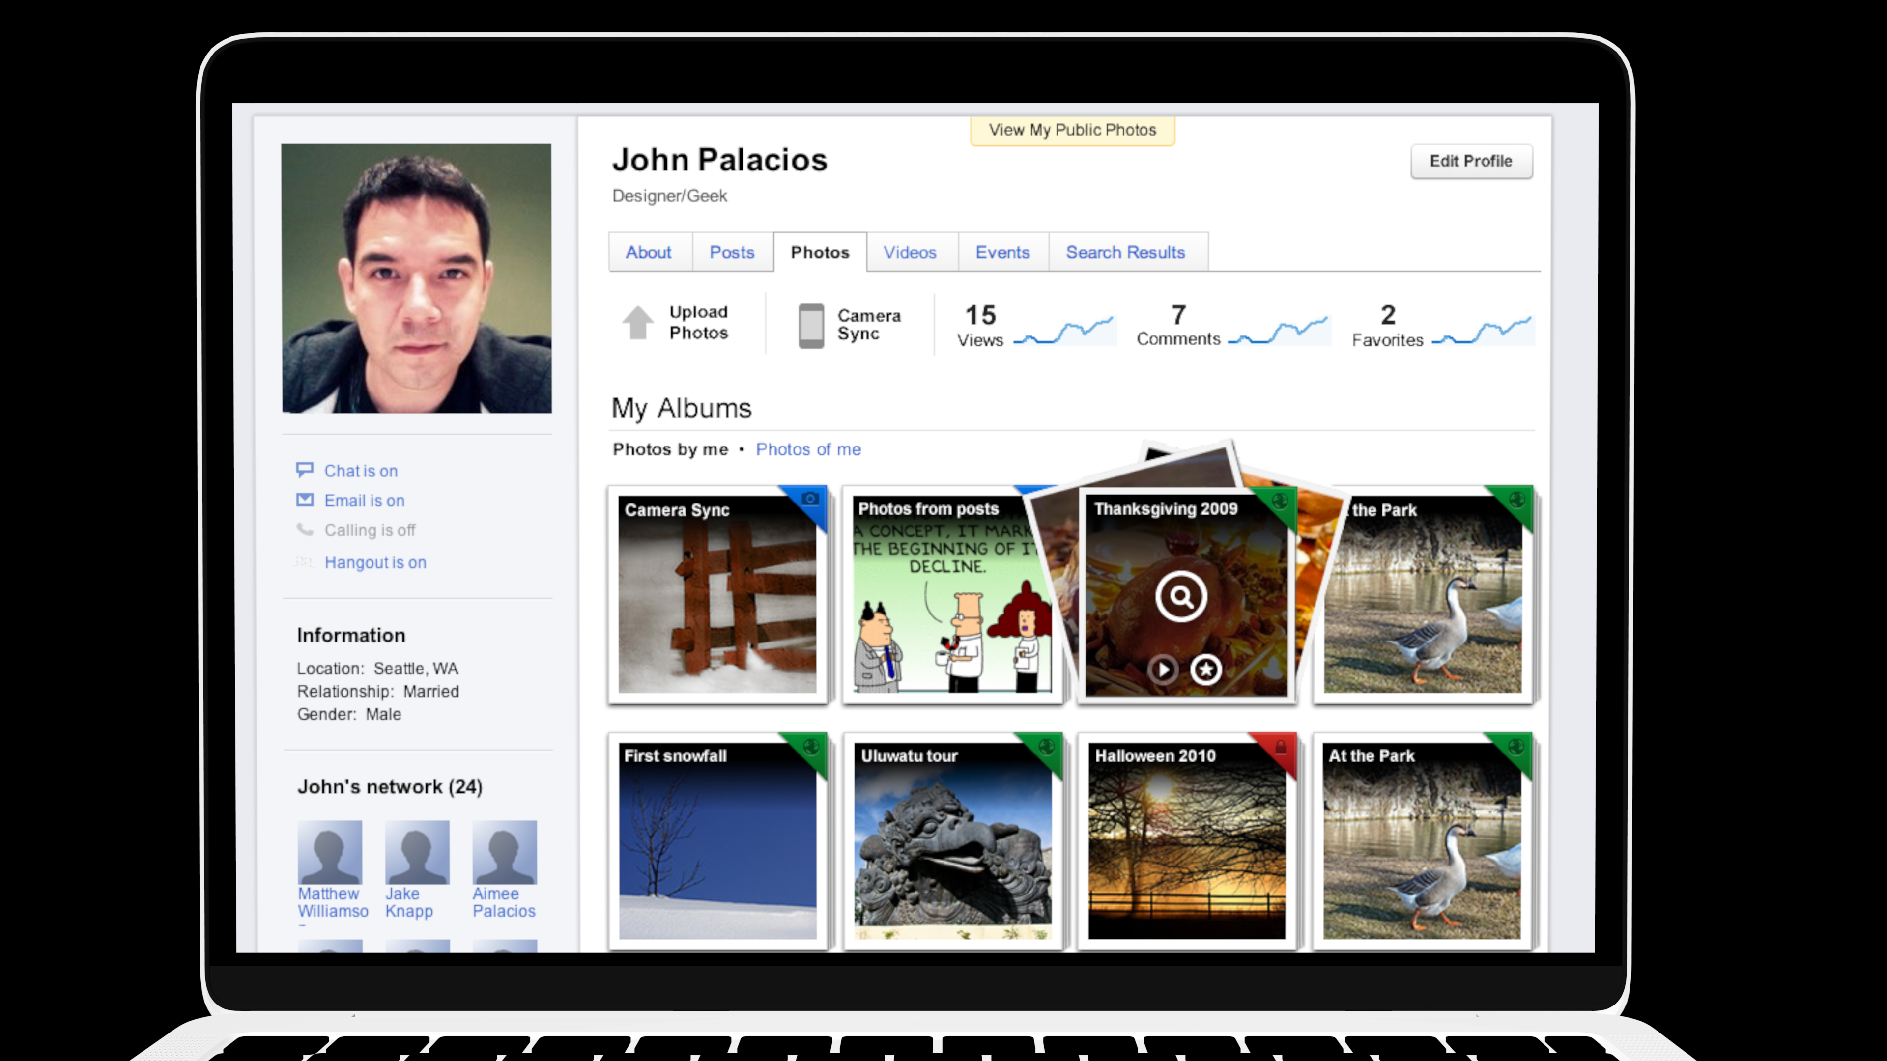Viewport: 1887px width, 1061px height.
Task: Click the Edit Profile button
Action: tap(1471, 161)
